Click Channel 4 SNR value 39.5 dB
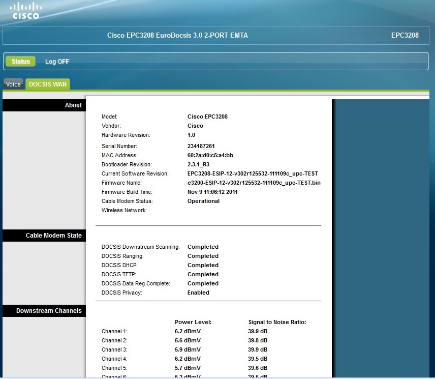The image size is (435, 379). (x=258, y=359)
